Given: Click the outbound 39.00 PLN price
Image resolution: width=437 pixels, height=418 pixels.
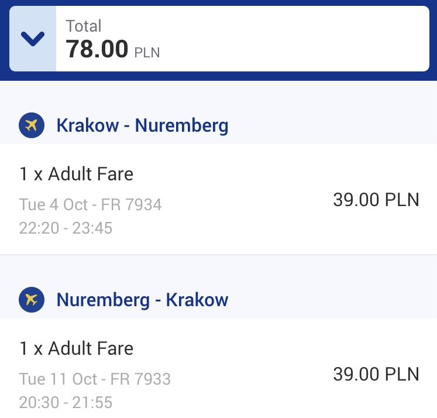Looking at the screenshot, I should coord(376,200).
